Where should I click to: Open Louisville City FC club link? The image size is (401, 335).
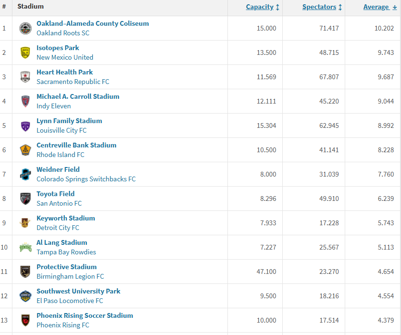[x=62, y=130]
